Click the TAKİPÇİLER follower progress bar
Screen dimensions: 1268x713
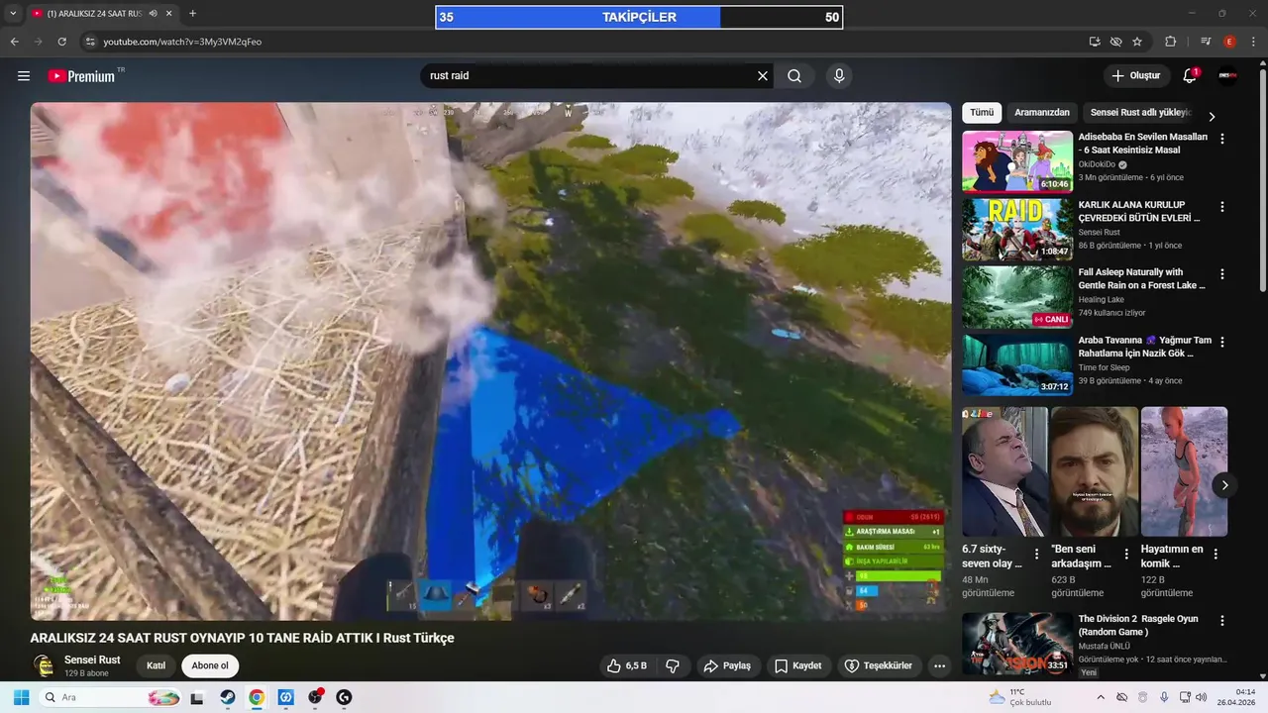click(x=639, y=17)
